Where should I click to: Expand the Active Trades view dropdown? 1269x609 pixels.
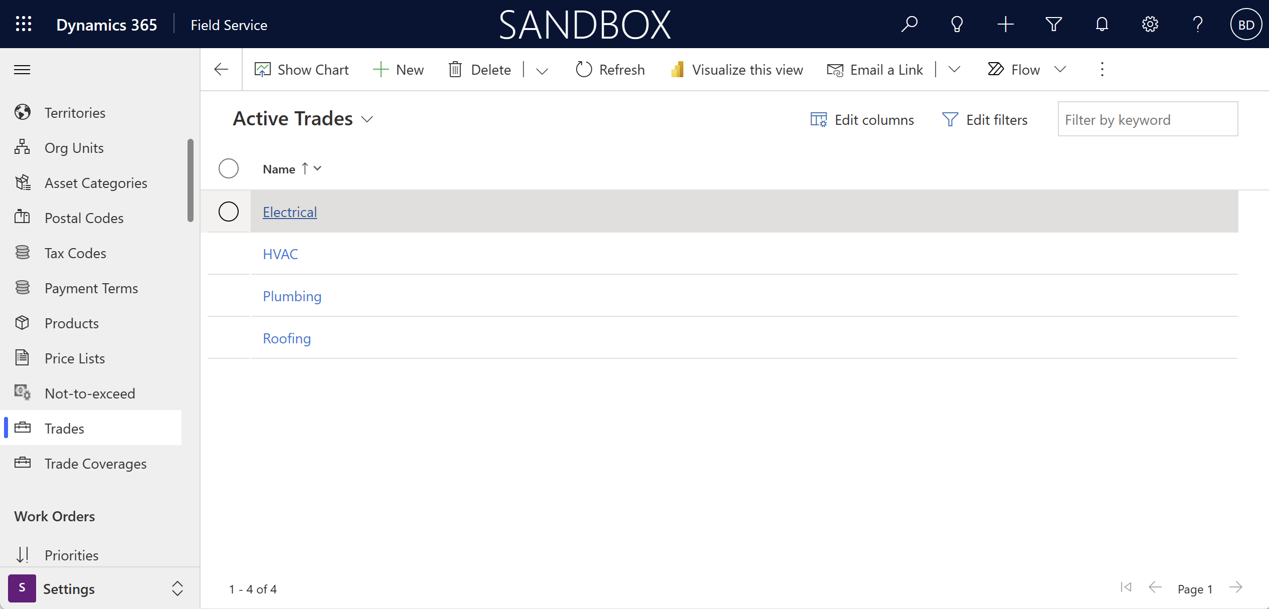pos(369,120)
